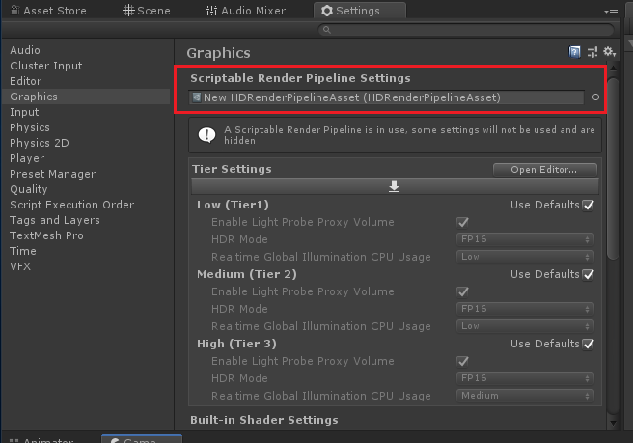Screen dimensions: 633x443
Task: Open the Graphics help documentation icon
Action: 574,52
